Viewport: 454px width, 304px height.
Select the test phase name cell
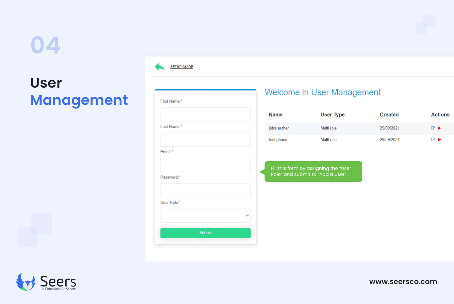click(x=278, y=140)
